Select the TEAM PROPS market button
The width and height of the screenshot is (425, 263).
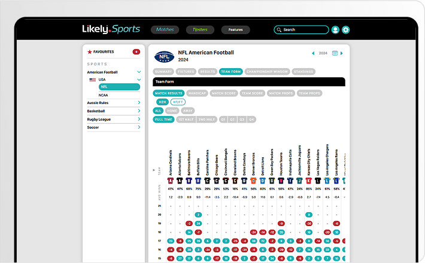(309, 93)
